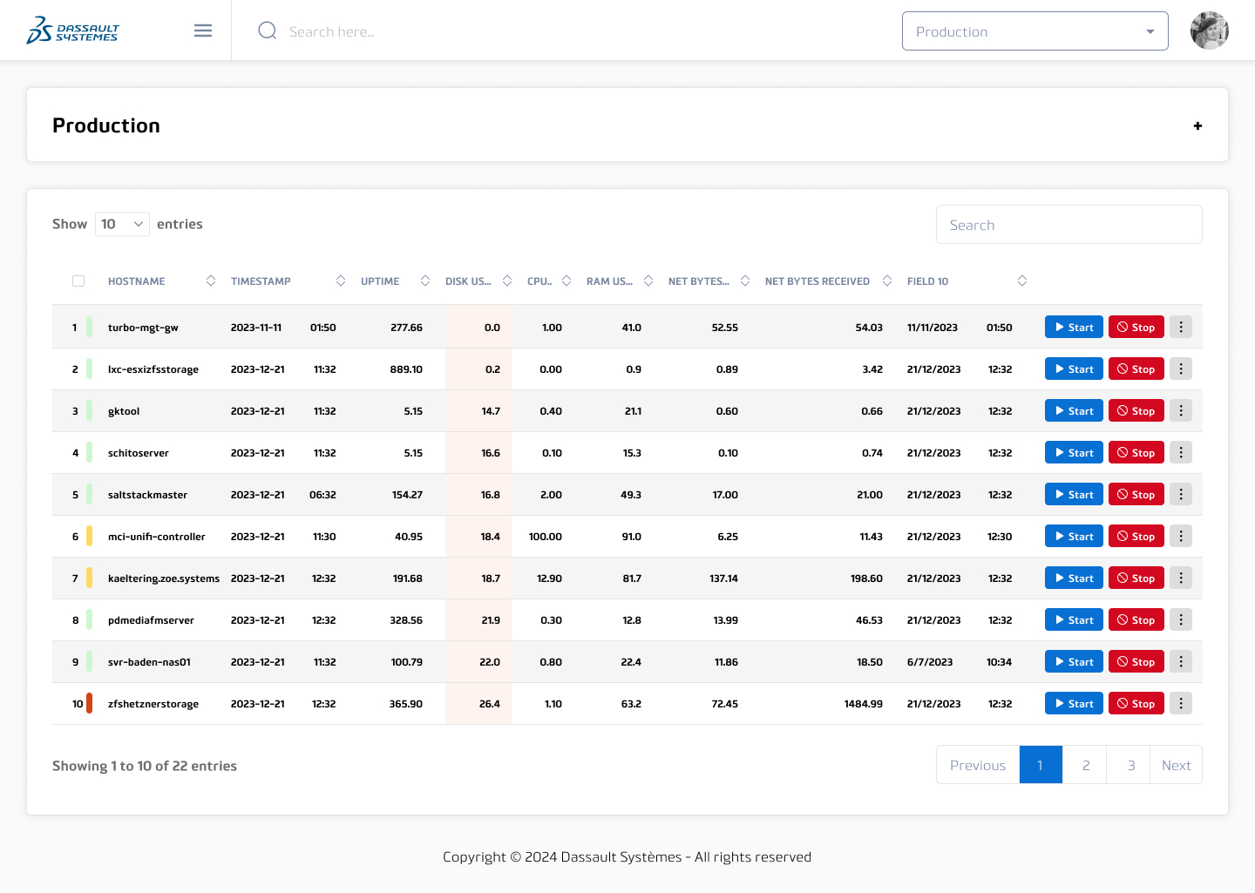1255x893 pixels.
Task: Click the magnifier search icon in header
Action: [268, 31]
